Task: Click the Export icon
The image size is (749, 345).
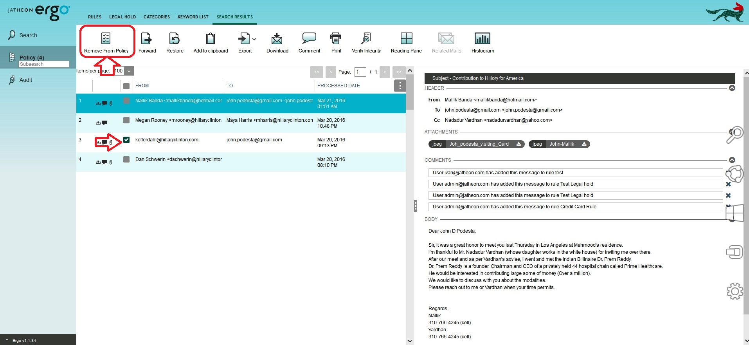Action: (244, 38)
